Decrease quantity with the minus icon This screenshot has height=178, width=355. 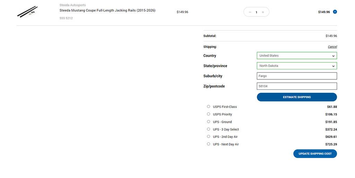coord(250,12)
